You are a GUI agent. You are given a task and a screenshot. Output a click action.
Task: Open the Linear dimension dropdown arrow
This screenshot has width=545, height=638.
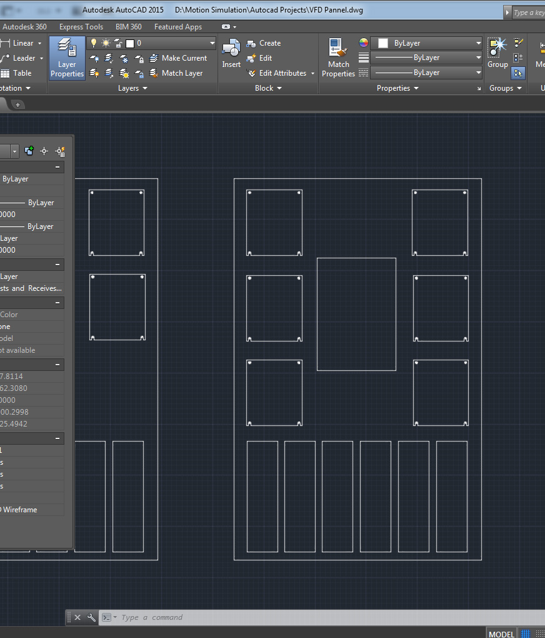[x=40, y=43]
